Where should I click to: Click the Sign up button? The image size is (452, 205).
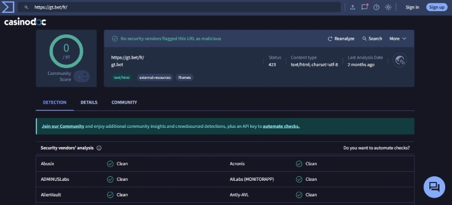(x=437, y=7)
